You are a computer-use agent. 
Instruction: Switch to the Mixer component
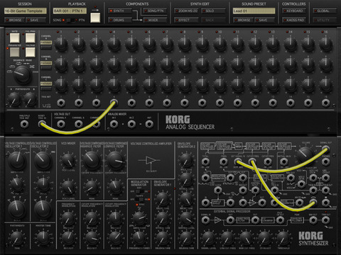click(155, 20)
